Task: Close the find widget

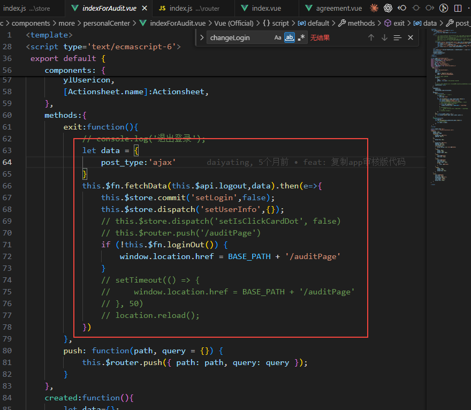Action: click(411, 37)
